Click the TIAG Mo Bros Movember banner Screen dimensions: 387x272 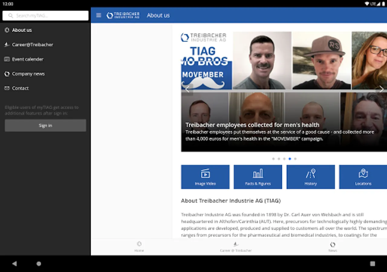pyautogui.click(x=207, y=60)
